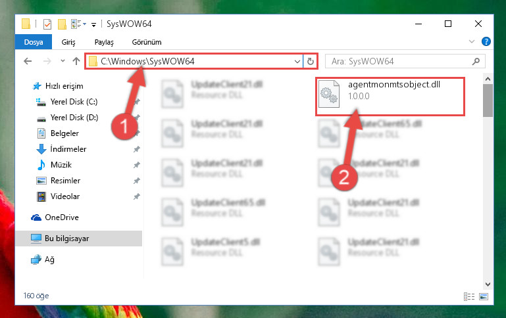Toggle the pin next to Videolar
Screen dimensions: 506x318
coord(137,196)
